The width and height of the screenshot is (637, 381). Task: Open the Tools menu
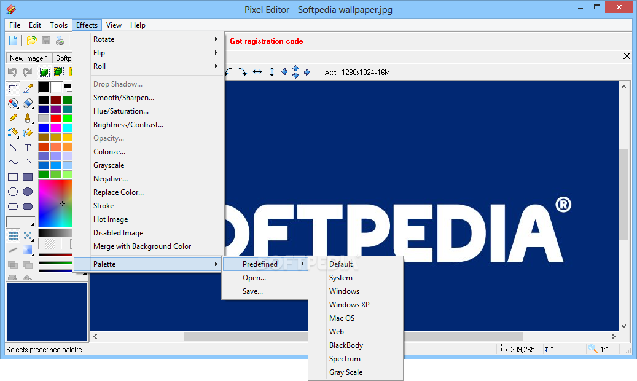tap(58, 25)
